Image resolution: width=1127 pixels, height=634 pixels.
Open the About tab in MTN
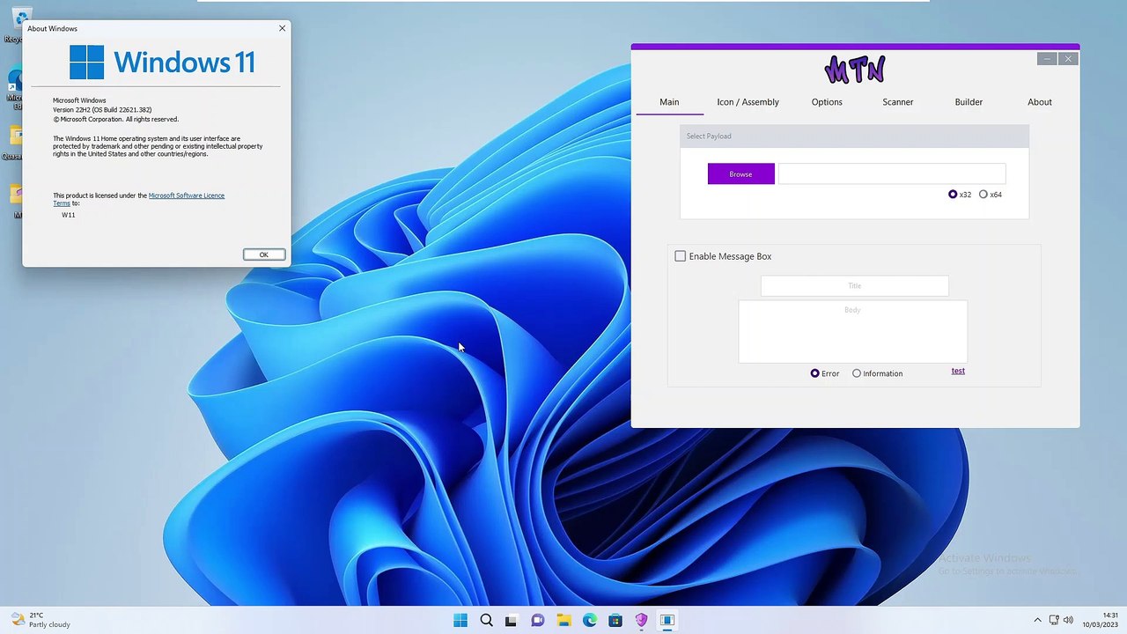1040,102
